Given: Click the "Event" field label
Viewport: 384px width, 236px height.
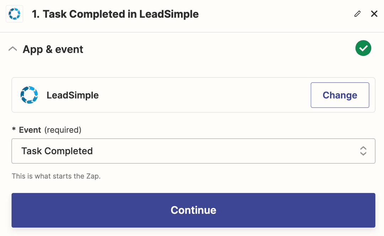Looking at the screenshot, I should tap(30, 130).
